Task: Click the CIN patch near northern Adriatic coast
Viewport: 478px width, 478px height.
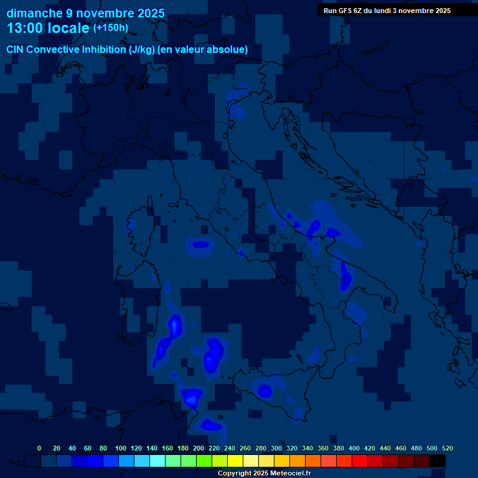Action: tap(237, 111)
